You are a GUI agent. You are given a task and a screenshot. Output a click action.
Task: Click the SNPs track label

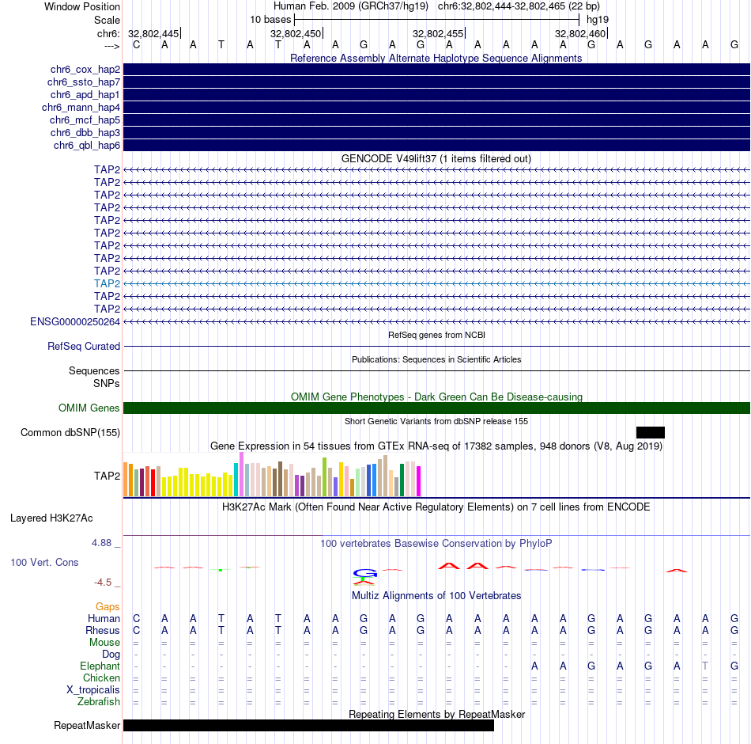click(107, 383)
